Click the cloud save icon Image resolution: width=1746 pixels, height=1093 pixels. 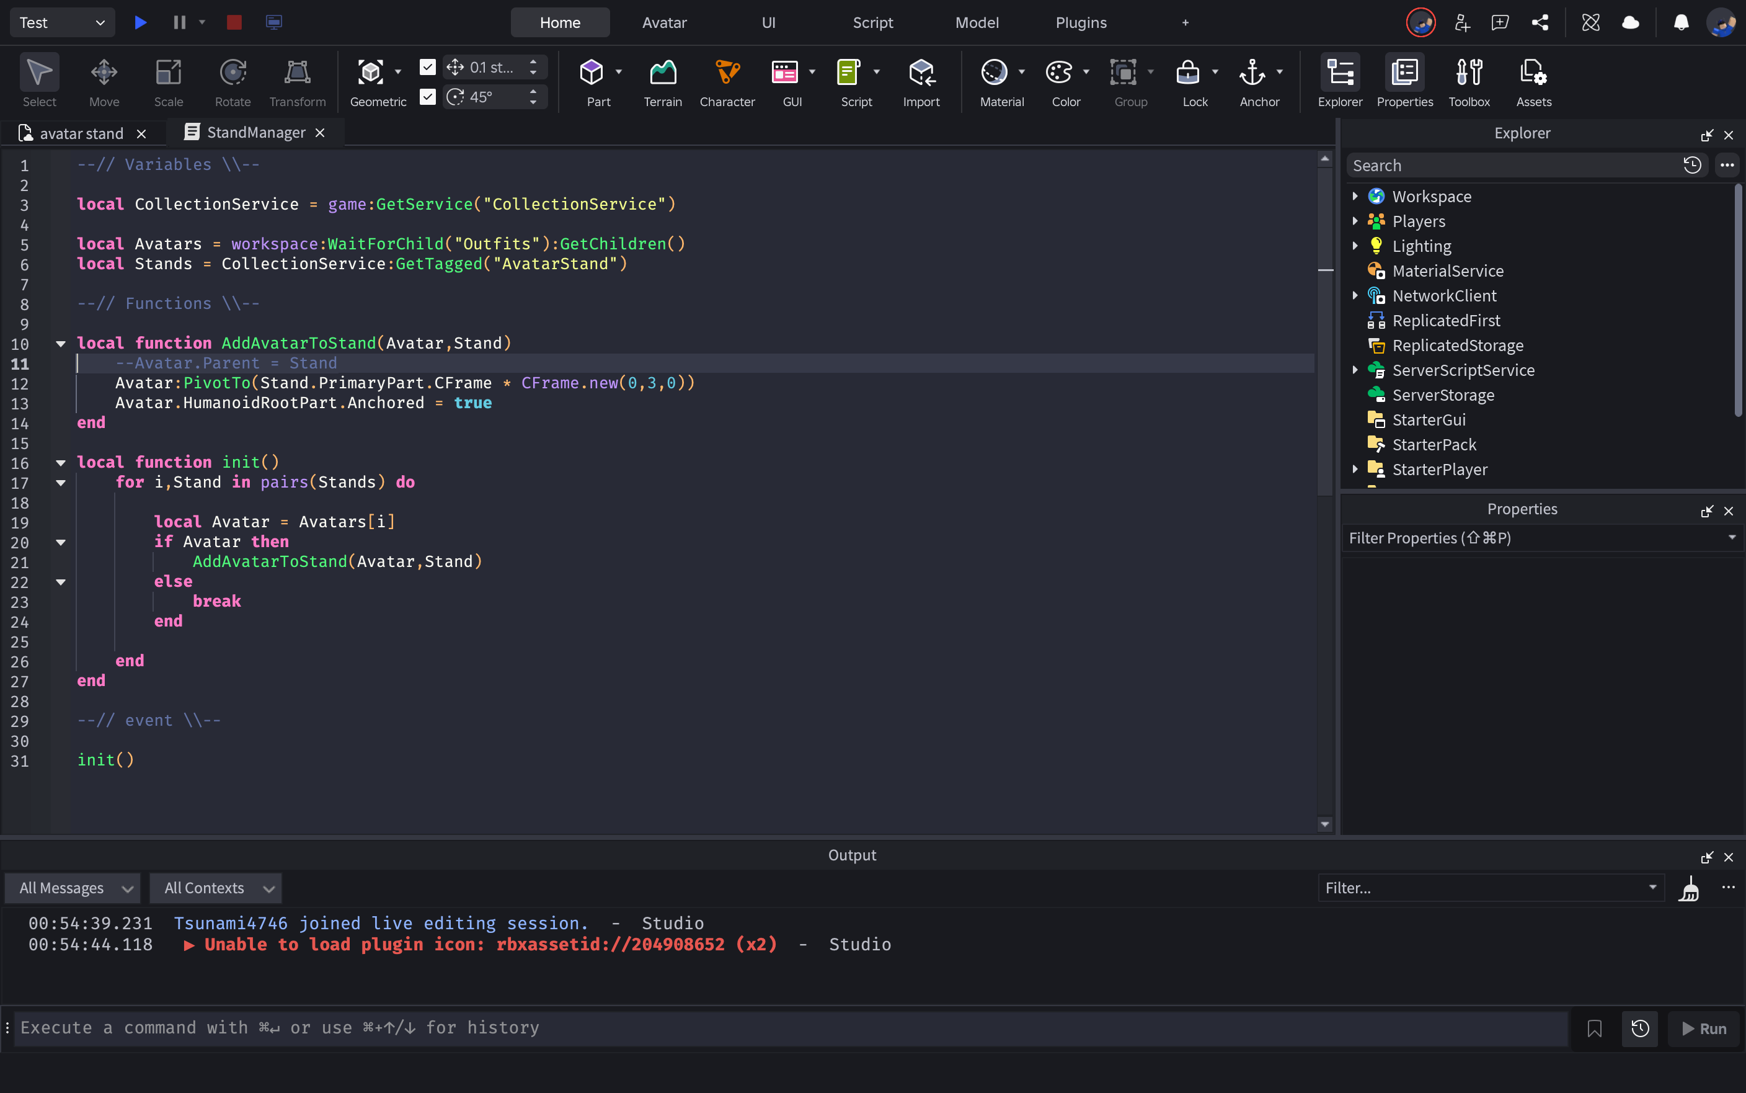tap(1631, 22)
